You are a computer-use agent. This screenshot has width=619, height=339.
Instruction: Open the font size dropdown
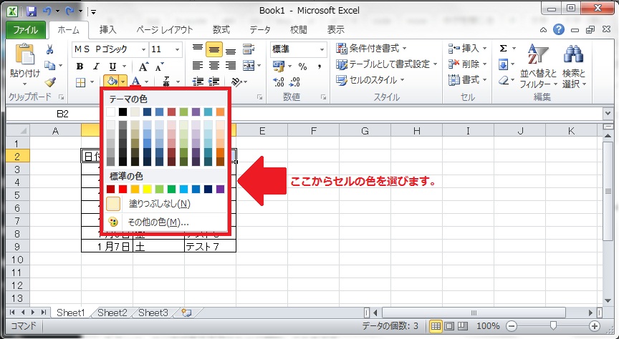tap(177, 49)
